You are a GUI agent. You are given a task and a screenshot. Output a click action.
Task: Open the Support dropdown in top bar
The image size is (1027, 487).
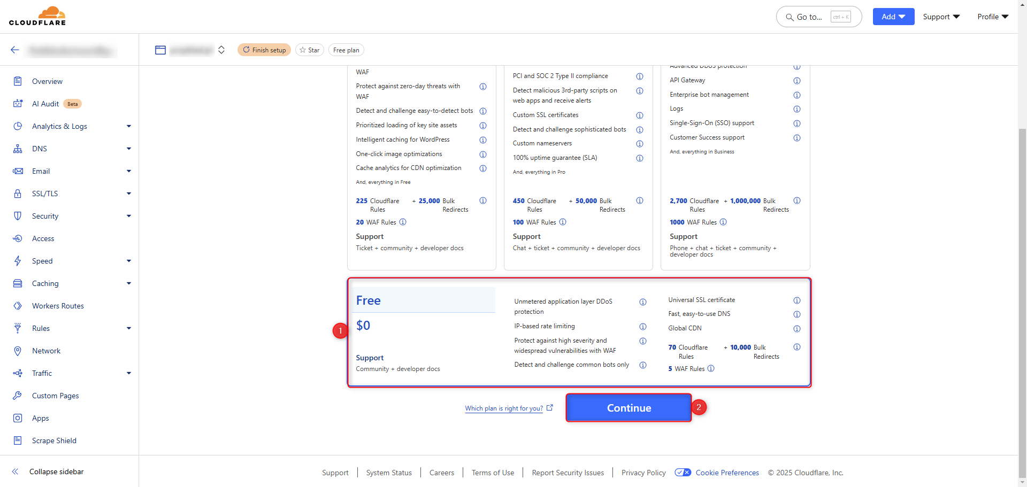coord(941,17)
